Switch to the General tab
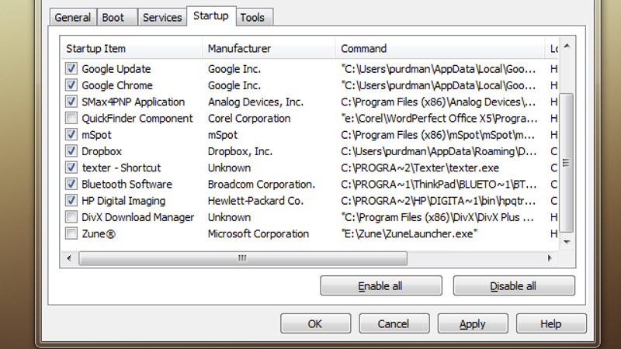Screen dimensions: 621x349 tap(73, 17)
